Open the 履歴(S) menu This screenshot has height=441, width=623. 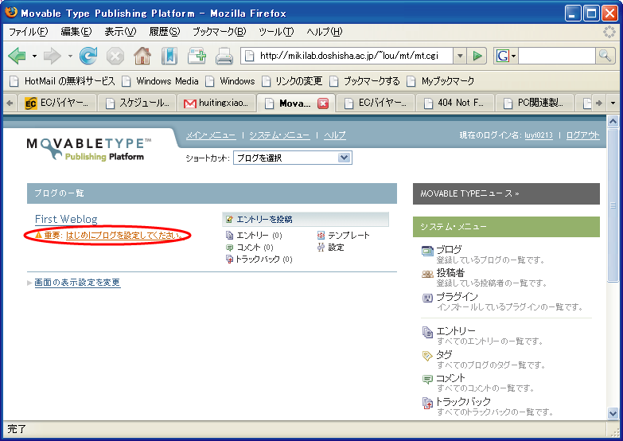[165, 32]
